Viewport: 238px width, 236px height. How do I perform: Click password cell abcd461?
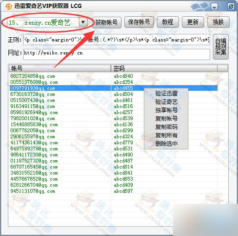point(123,100)
